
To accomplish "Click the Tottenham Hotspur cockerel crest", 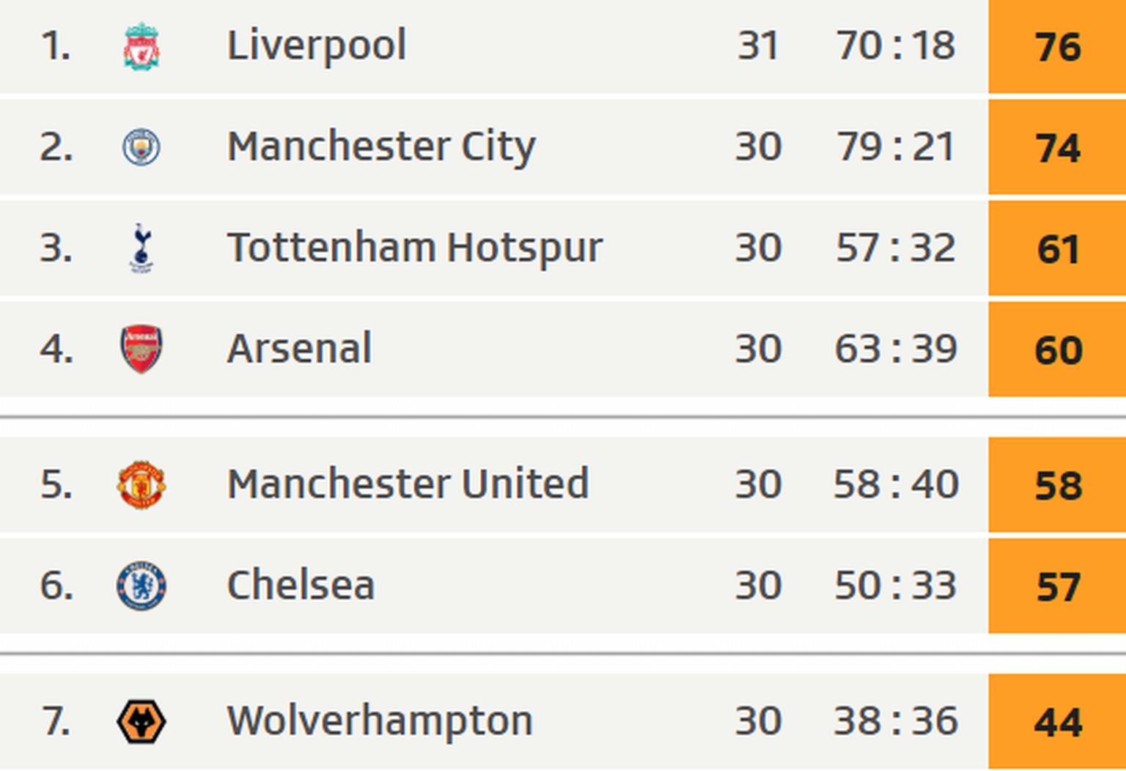I will pyautogui.click(x=141, y=248).
